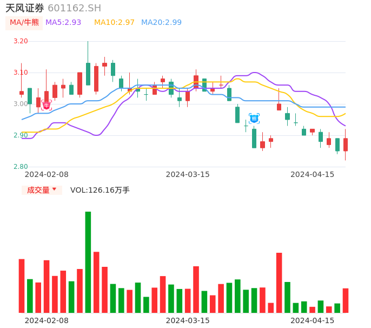Click the stock code 601162.SH
Viewport: 371px width, 328px height.
(74, 8)
